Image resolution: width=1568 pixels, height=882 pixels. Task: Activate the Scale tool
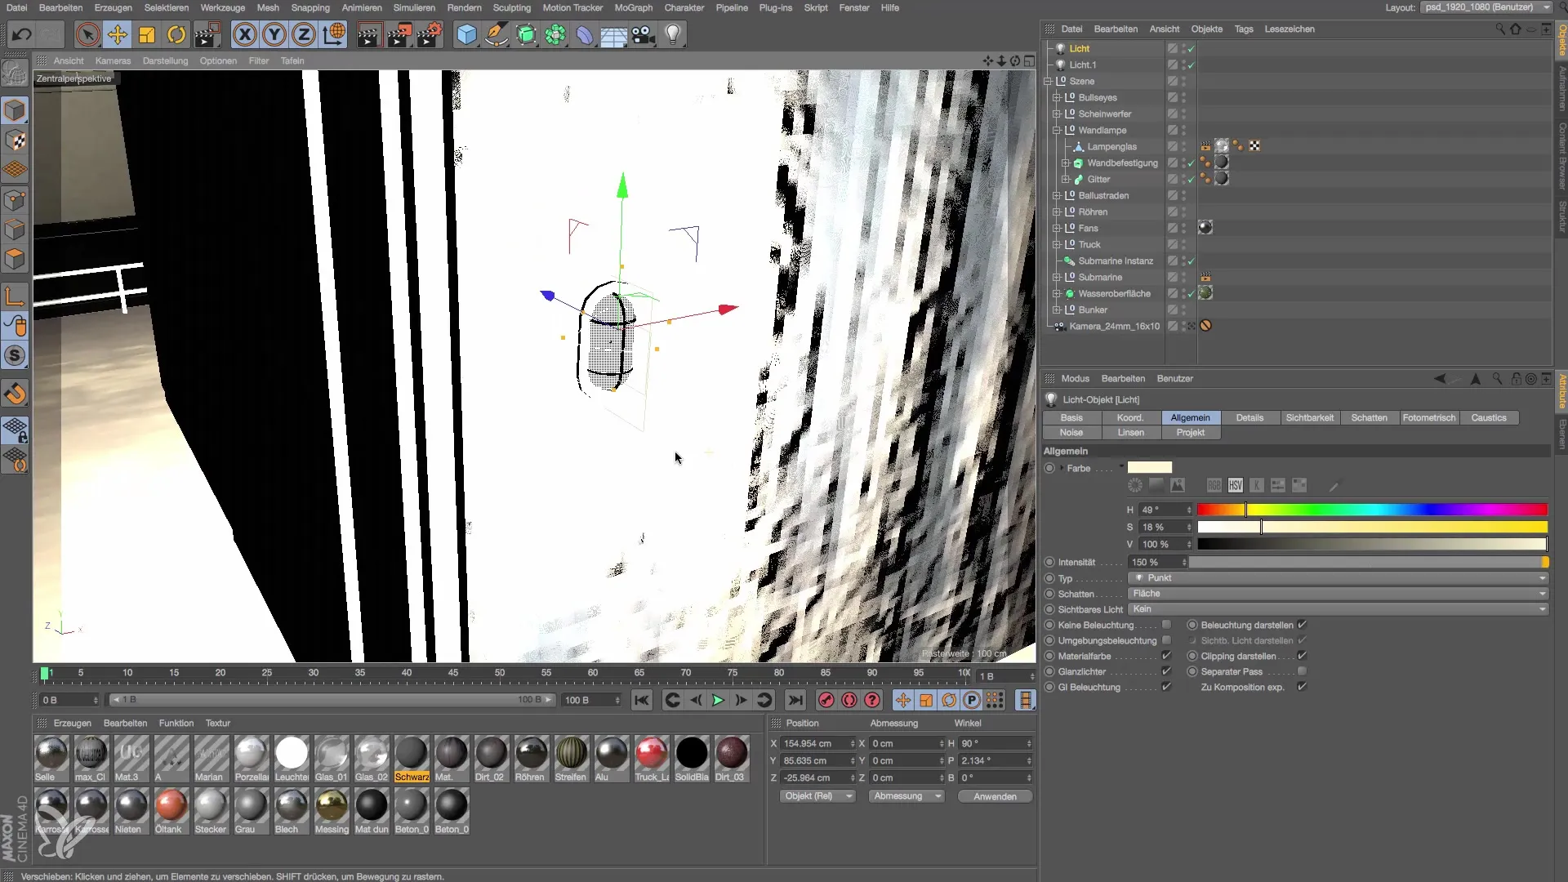pyautogui.click(x=147, y=34)
